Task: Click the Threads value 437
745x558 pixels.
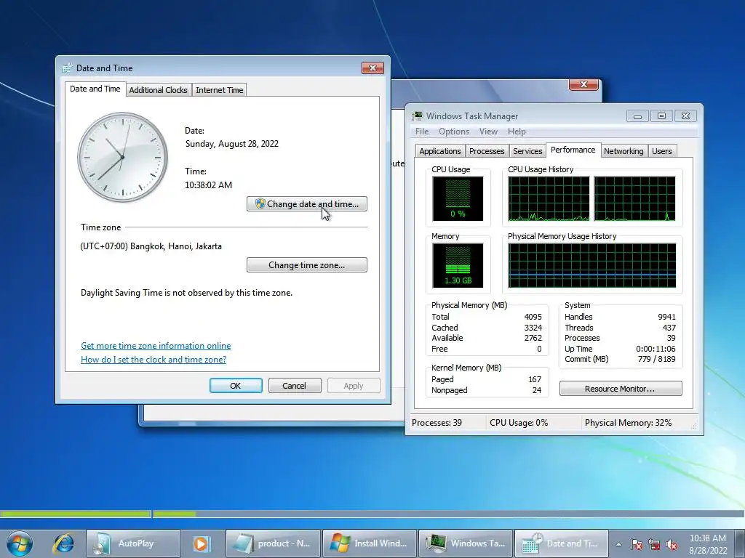Action: click(669, 328)
